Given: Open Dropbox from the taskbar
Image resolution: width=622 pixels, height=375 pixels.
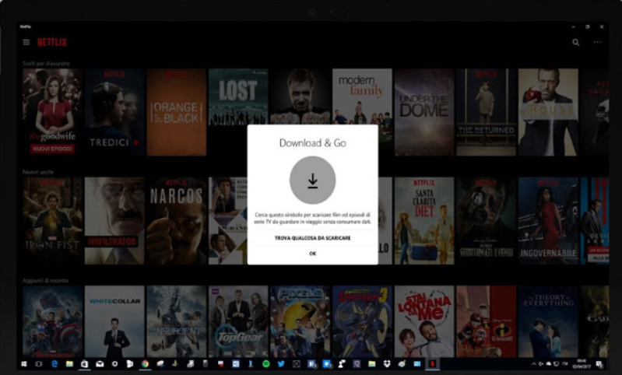Looking at the screenshot, I should [387, 364].
